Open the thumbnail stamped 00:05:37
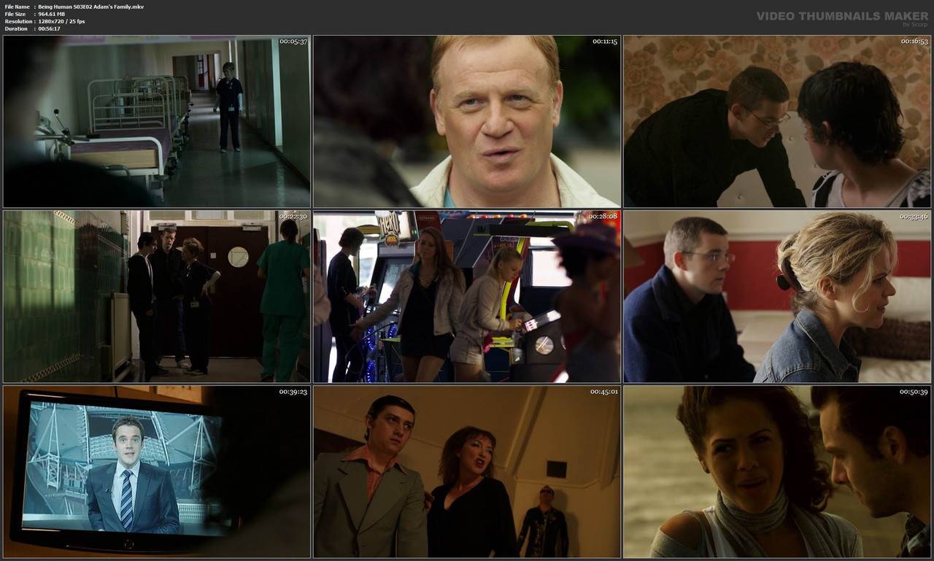The image size is (934, 561). [x=157, y=122]
